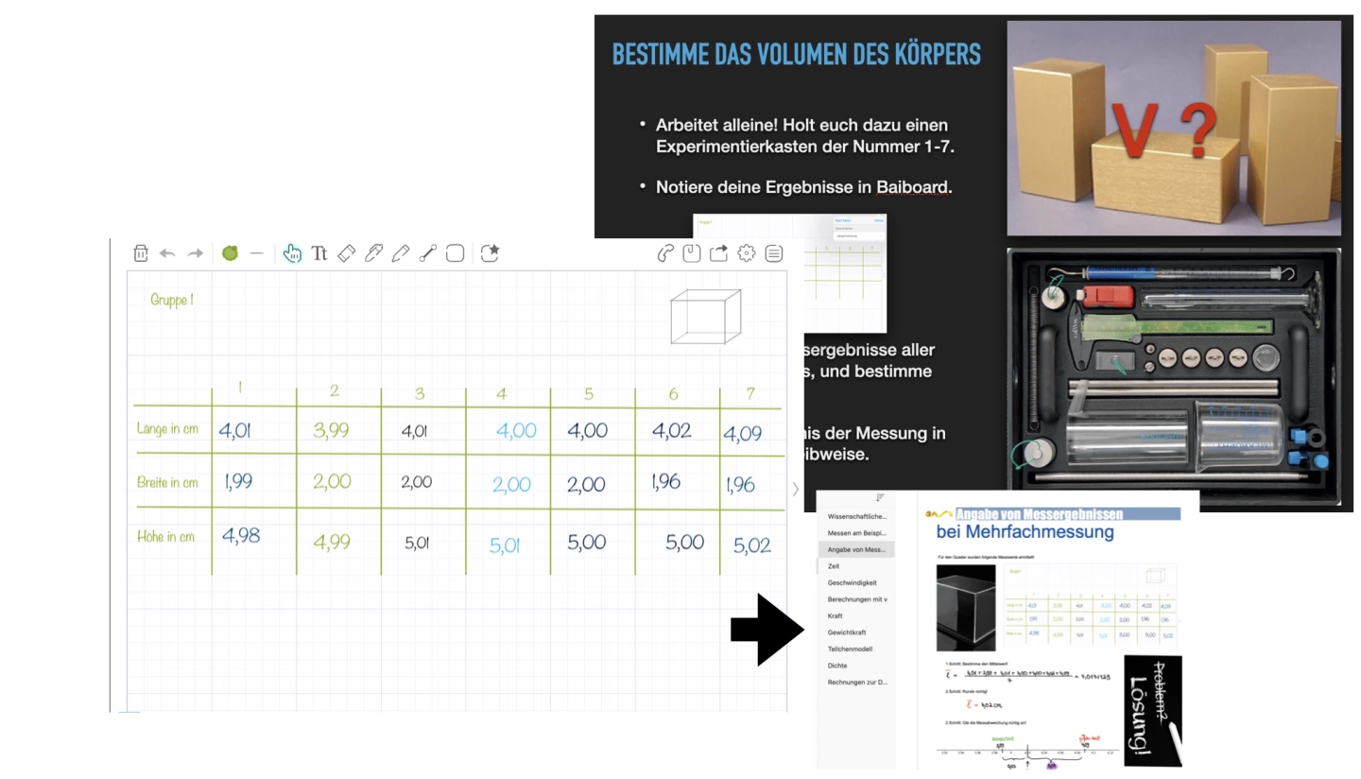Click the share export icon
Viewport: 1361px width, 779px height.
click(719, 252)
